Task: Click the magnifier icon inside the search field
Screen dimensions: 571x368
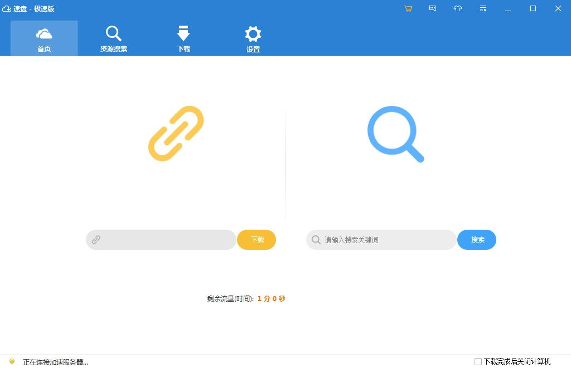Action: [x=316, y=239]
